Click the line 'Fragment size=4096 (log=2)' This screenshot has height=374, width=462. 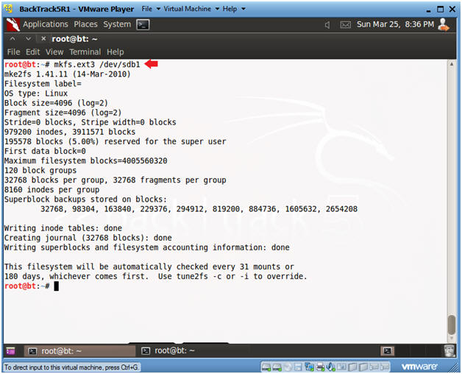(x=63, y=113)
